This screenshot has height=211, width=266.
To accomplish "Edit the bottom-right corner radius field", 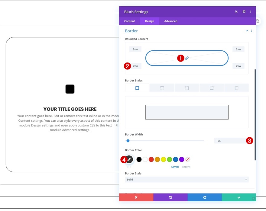I will tap(238, 66).
